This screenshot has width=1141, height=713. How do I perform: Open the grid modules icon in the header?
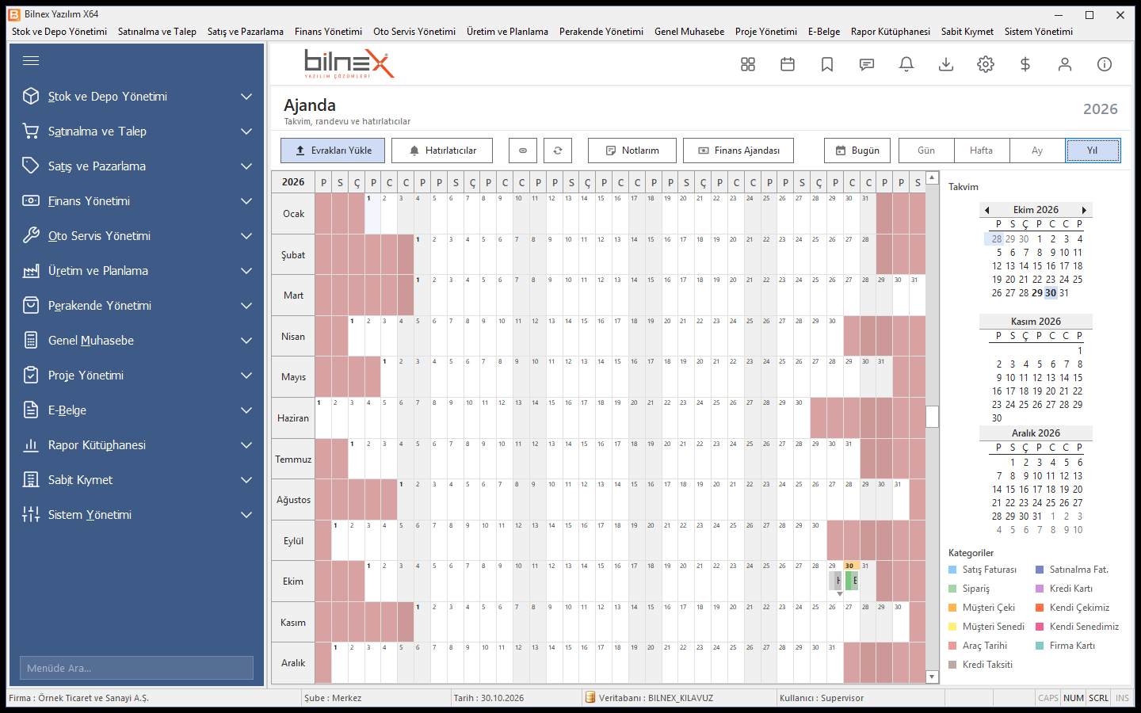748,64
